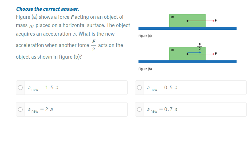
Task: Click the Figure (a) caption
Action: (x=145, y=36)
